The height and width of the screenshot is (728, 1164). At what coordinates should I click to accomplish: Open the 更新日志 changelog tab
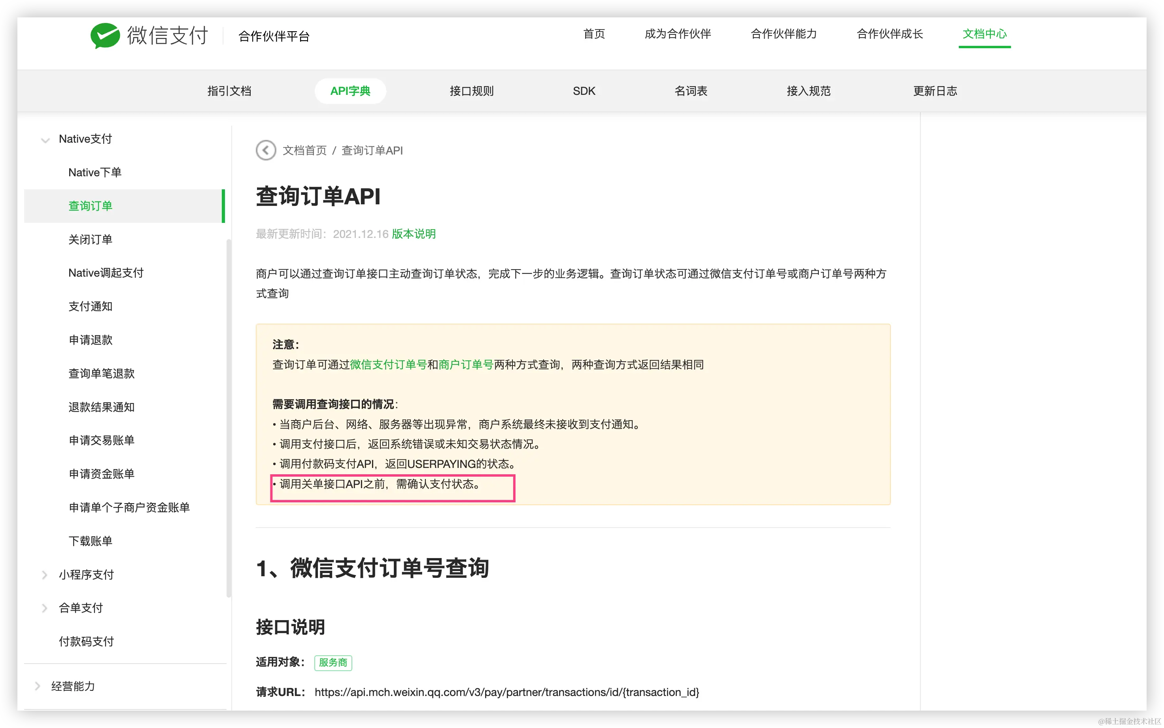[934, 91]
